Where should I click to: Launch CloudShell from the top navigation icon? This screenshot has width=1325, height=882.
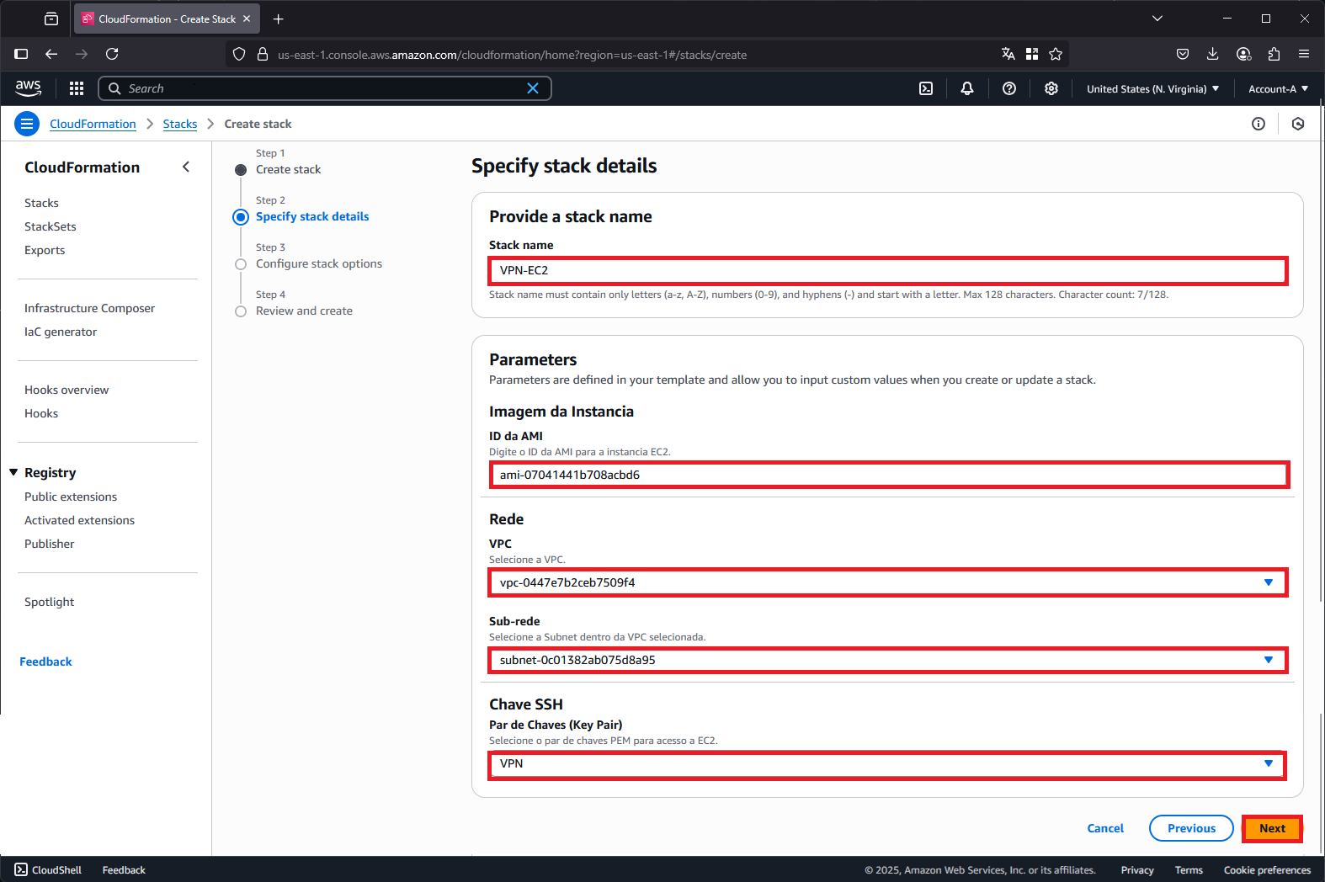point(926,88)
